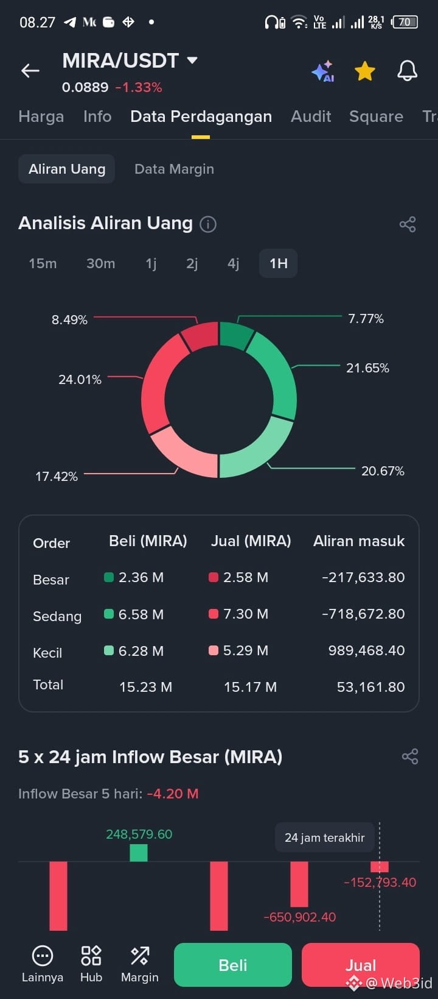Screen dimensions: 438x999
Task: Tap the Jual (MIRA) column header
Action: click(x=251, y=541)
